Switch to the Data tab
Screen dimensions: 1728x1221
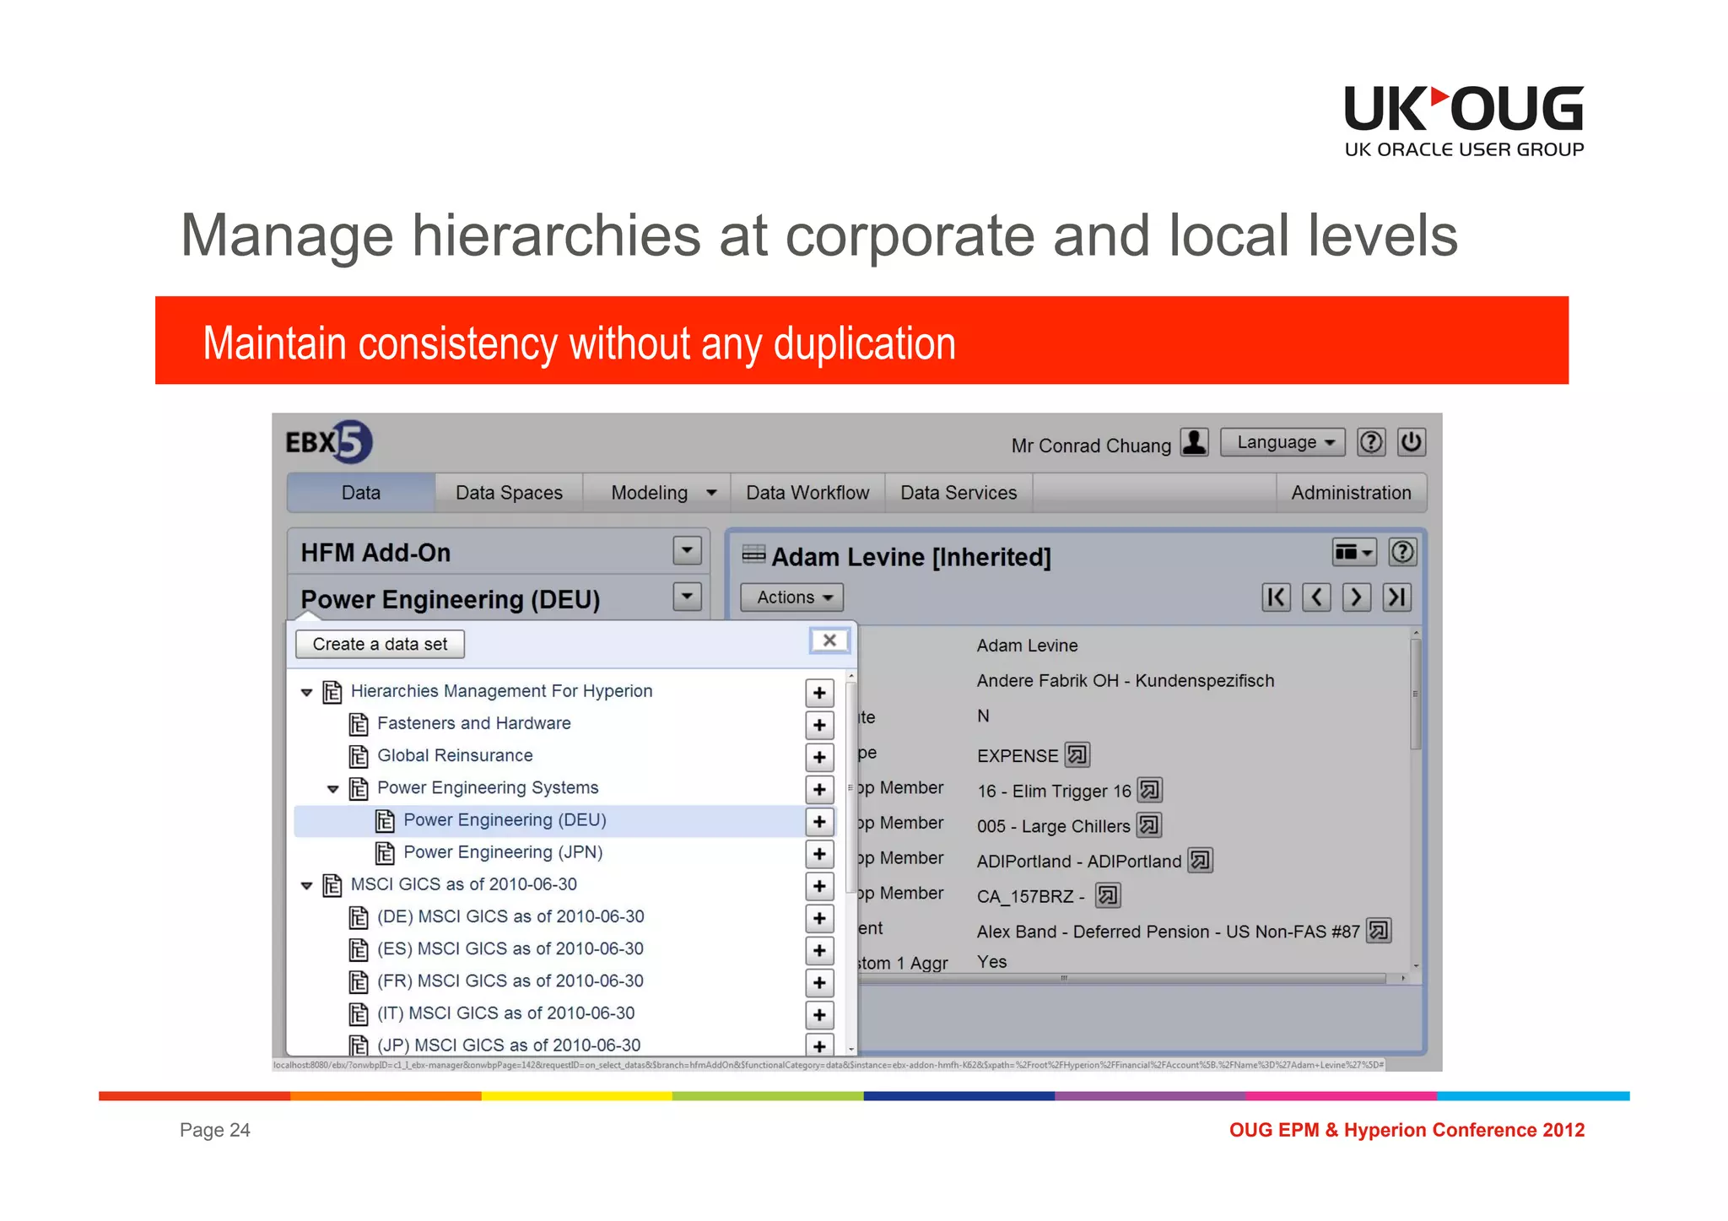coord(361,493)
